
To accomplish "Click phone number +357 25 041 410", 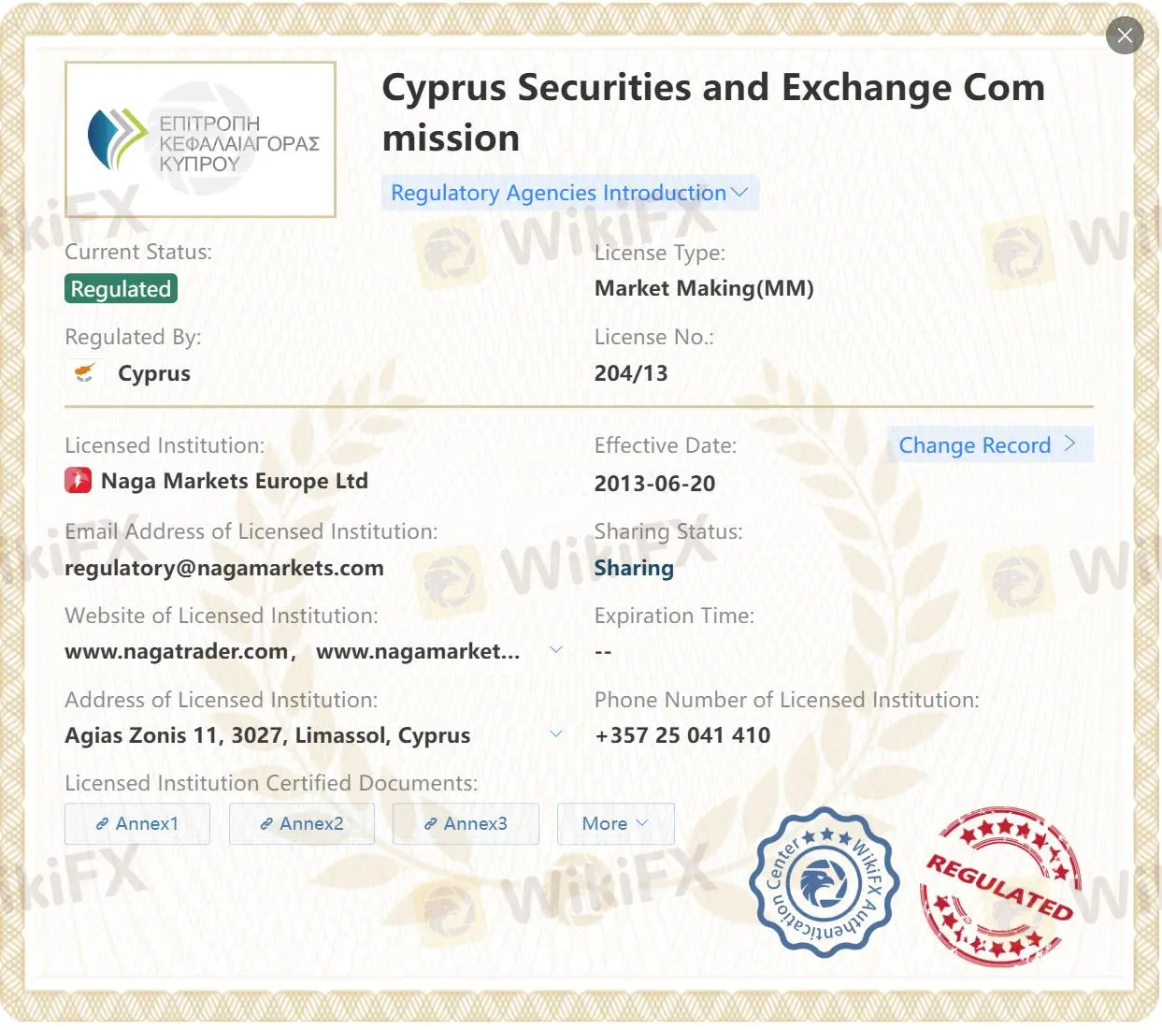I will tap(682, 735).
